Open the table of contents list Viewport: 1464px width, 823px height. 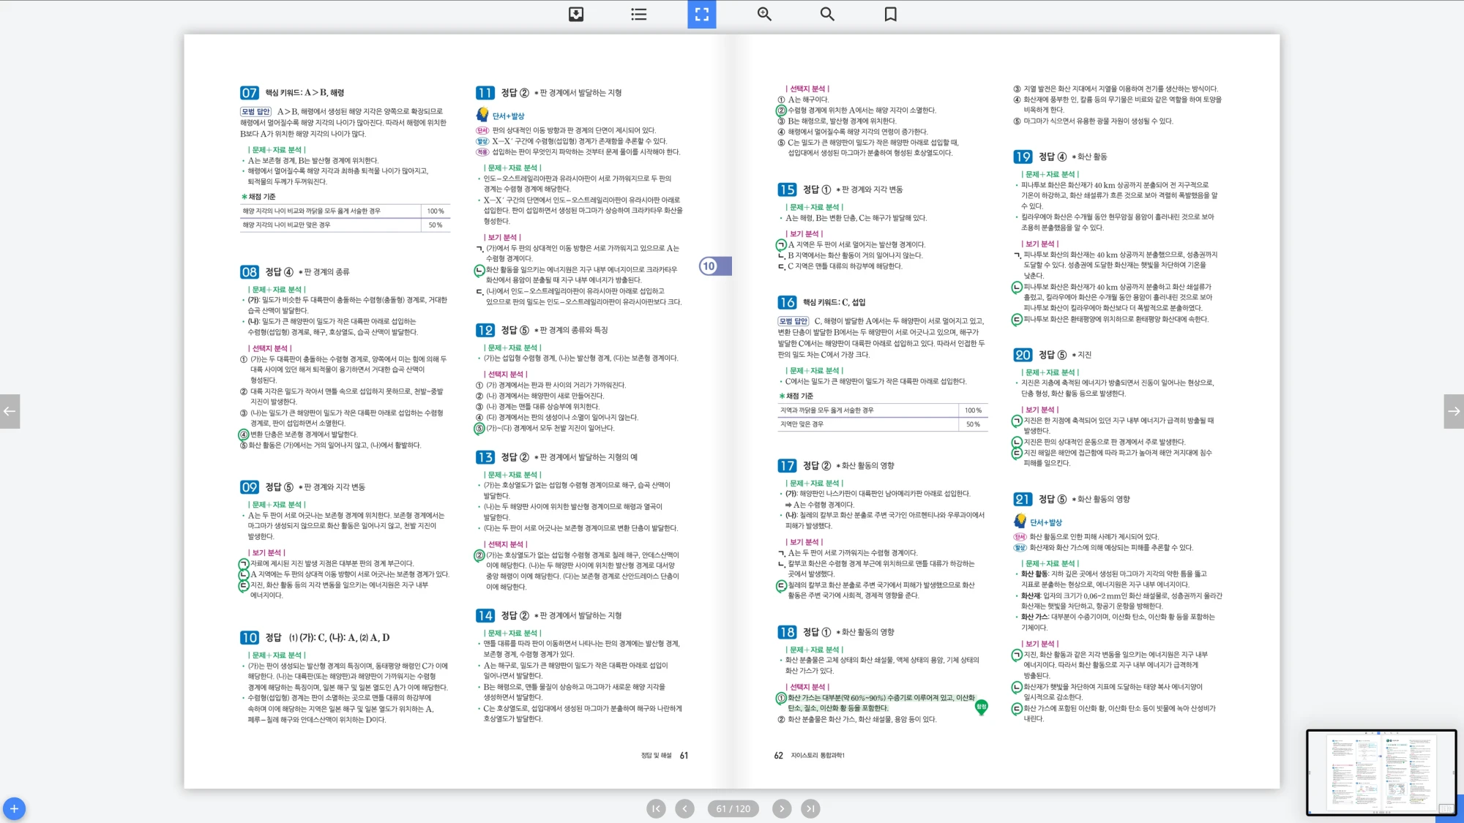[x=638, y=14]
